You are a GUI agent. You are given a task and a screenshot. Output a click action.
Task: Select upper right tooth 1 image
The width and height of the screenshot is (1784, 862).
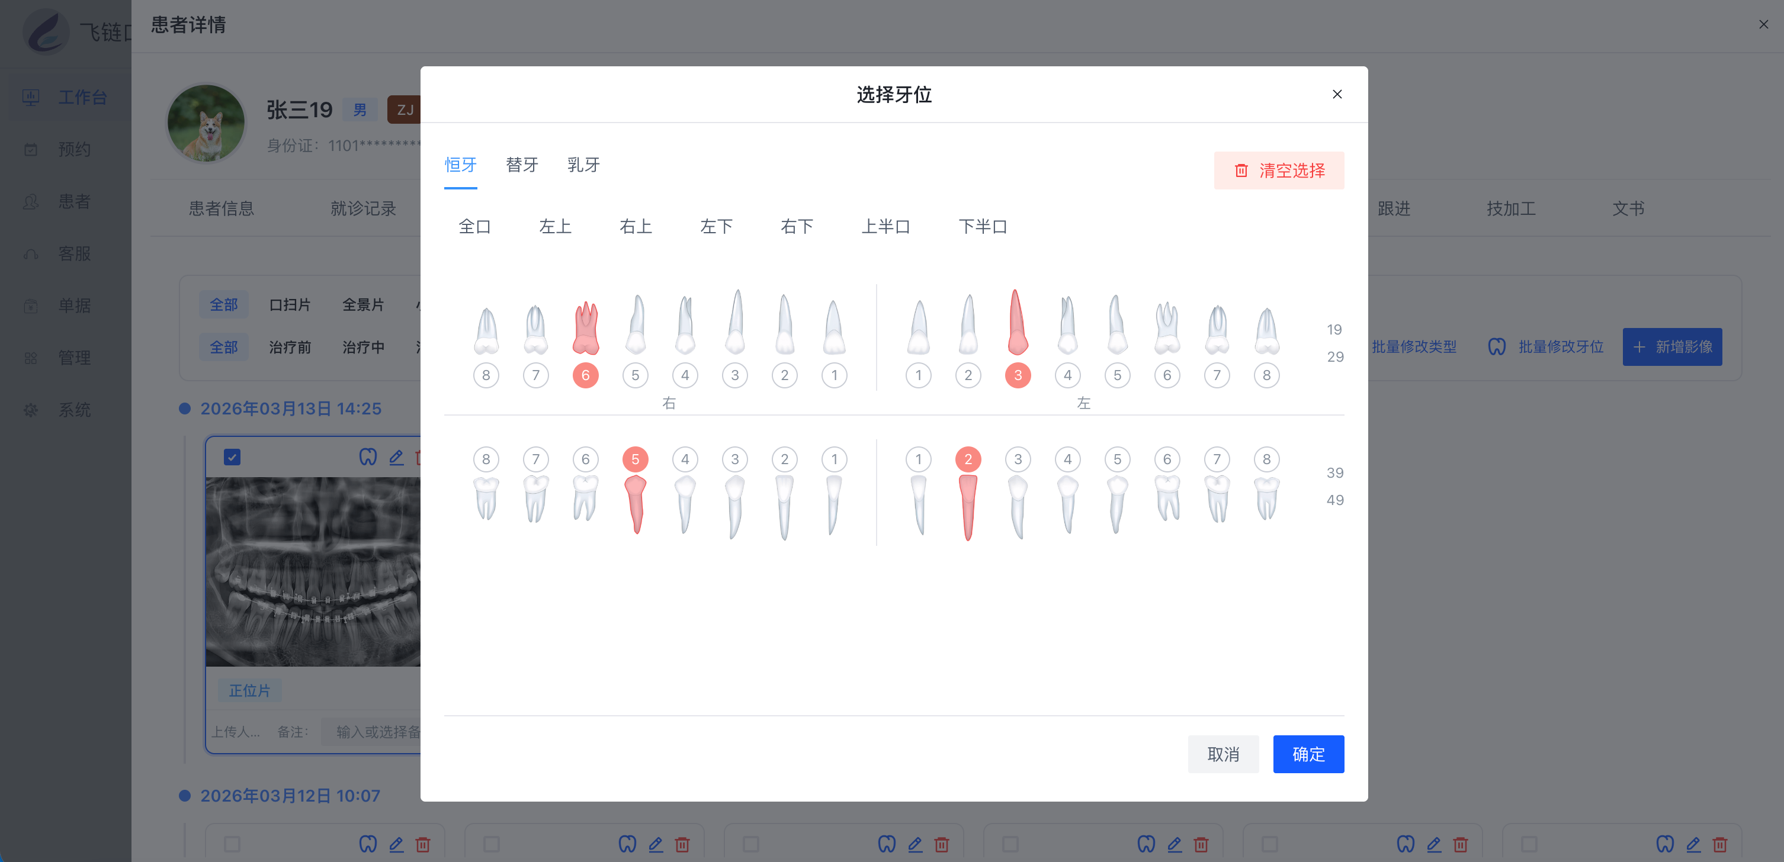click(x=834, y=327)
